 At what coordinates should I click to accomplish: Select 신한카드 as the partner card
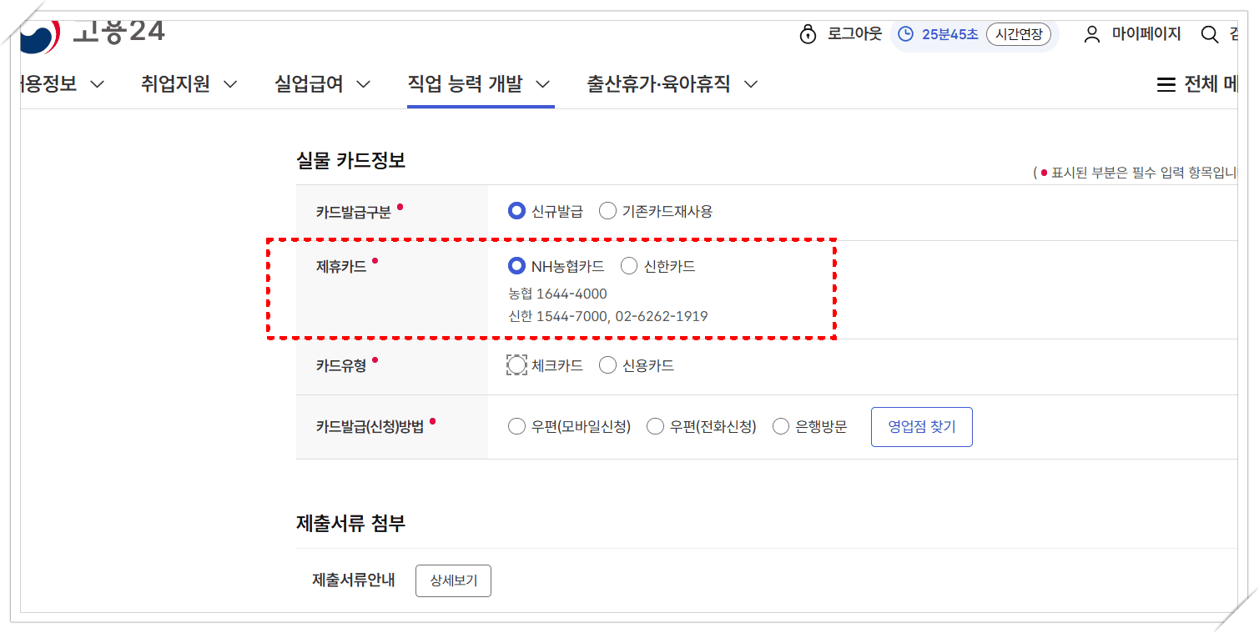click(x=628, y=266)
